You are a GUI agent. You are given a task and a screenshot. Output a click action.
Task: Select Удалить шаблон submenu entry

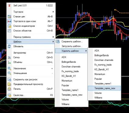[x=71, y=51]
